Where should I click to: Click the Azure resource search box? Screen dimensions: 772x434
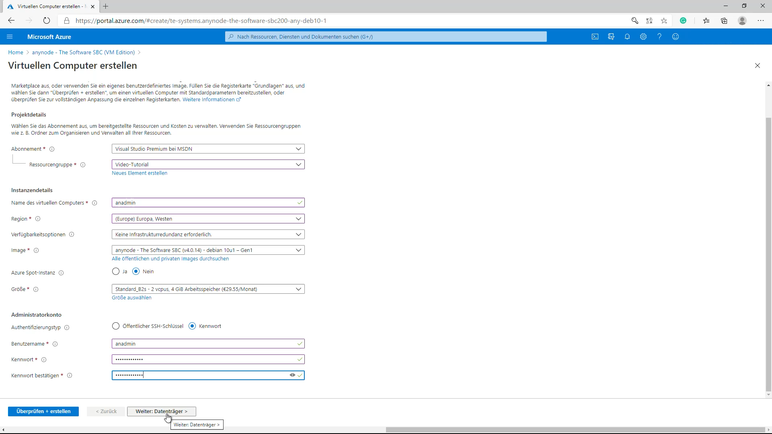(386, 37)
